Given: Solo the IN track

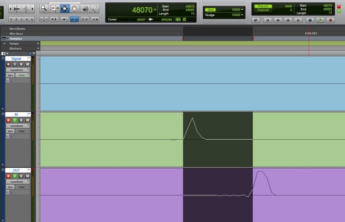Looking at the screenshot, I should click(21, 120).
